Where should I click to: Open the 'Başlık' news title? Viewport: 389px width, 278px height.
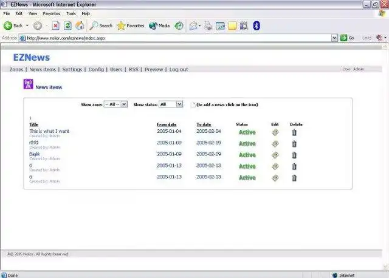click(35, 154)
